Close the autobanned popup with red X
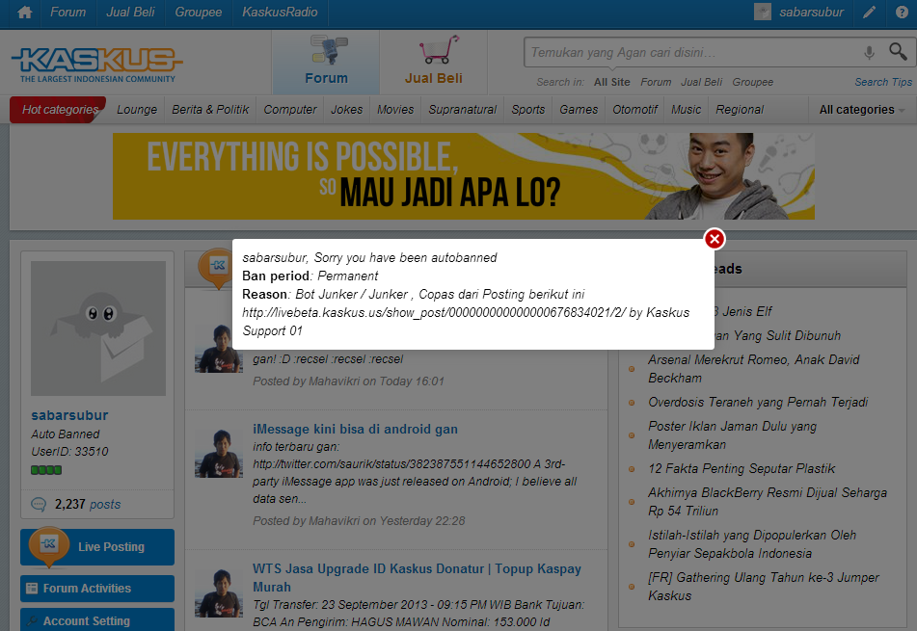Screen dimensions: 917x631 point(715,239)
